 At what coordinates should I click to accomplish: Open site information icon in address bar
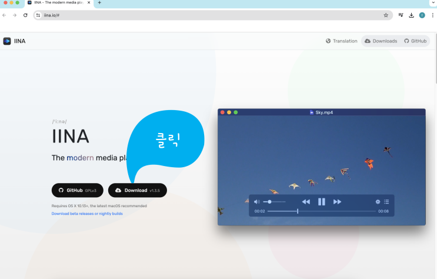(x=38, y=15)
